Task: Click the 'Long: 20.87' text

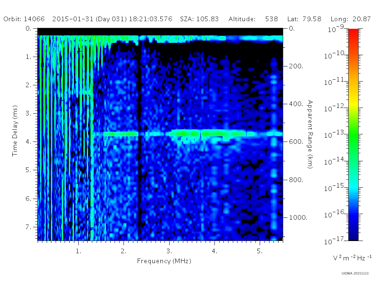Action: pos(351,19)
